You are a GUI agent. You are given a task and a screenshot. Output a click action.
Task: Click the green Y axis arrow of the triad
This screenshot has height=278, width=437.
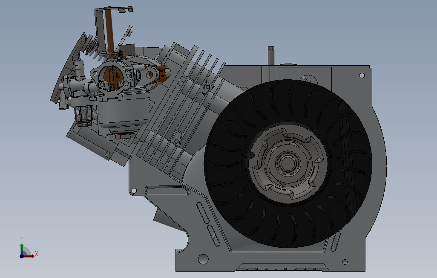click(22, 248)
